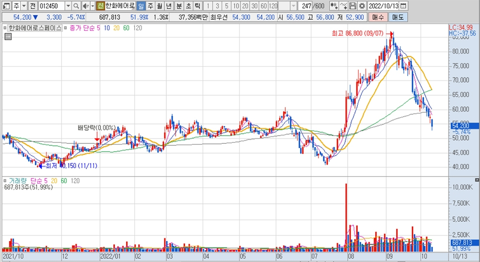
Task: Open the calendar date picker icon
Action: tap(403, 6)
